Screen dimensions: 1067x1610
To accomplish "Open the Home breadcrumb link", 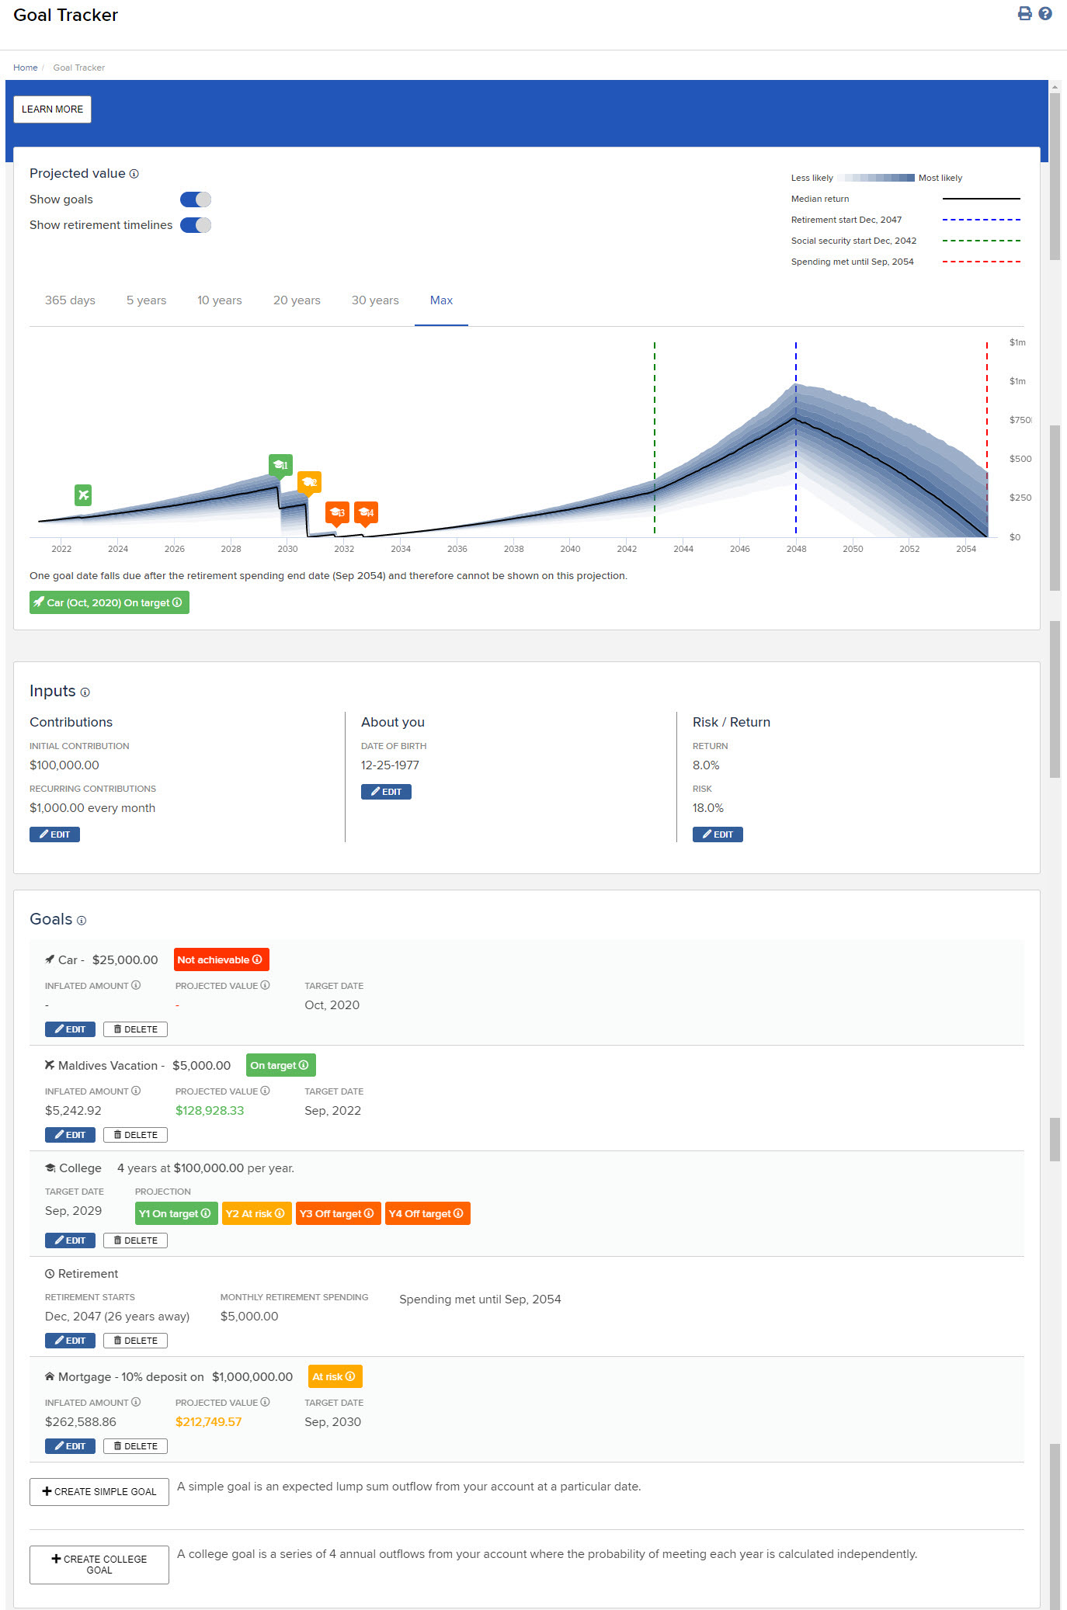I will pos(26,68).
